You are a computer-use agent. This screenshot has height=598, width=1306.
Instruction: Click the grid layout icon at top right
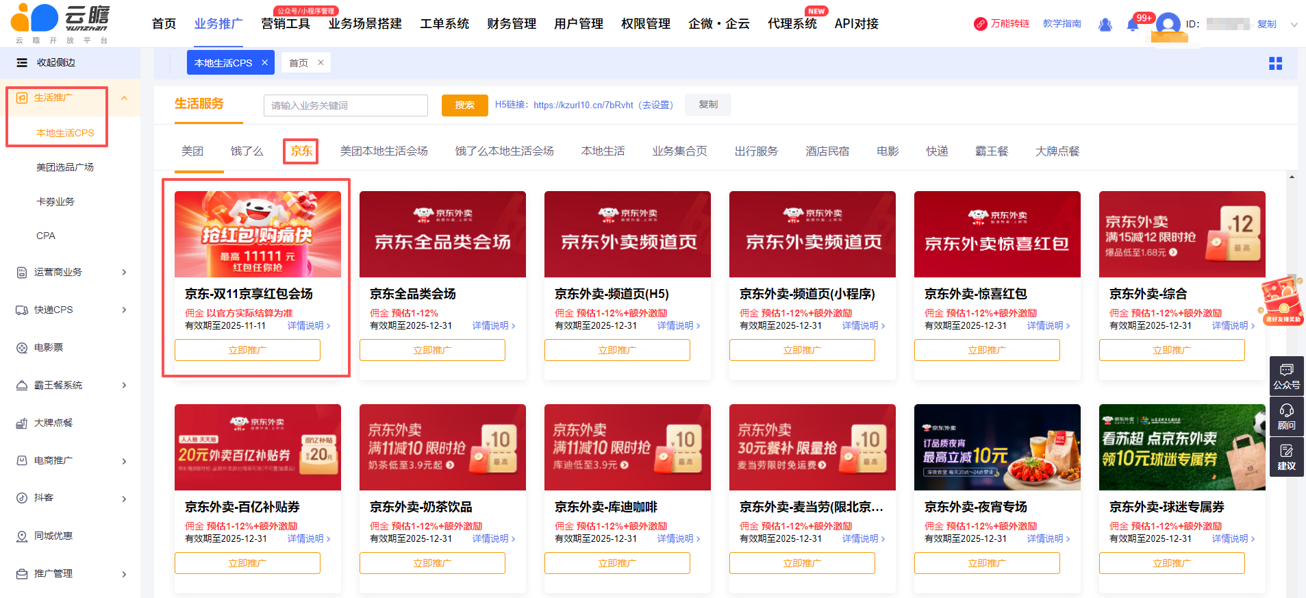point(1275,64)
